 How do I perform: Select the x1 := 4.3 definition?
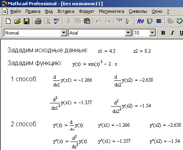pyautogui.click(x=107, y=51)
